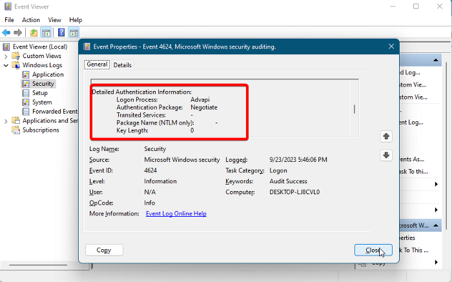Click the Up one level folder icon
This screenshot has width=452, height=282.
coord(34,32)
